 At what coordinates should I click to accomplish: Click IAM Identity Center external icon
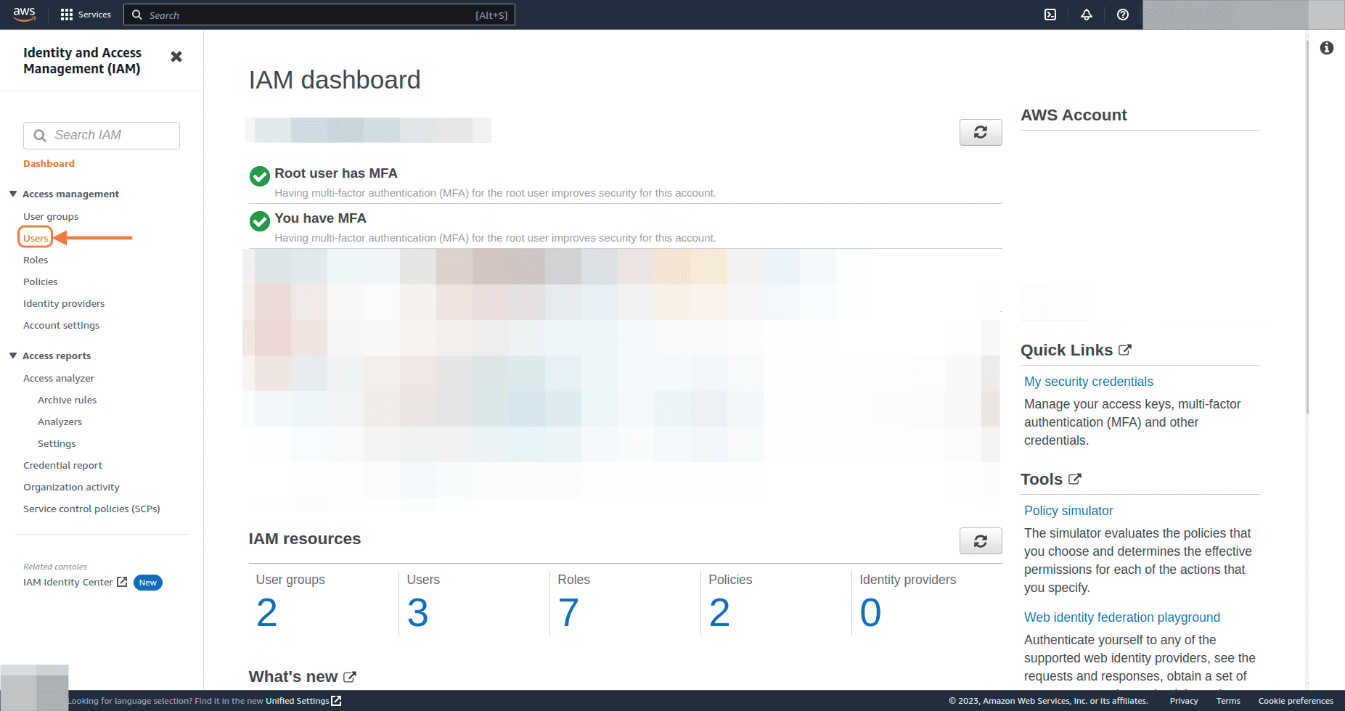pos(122,582)
